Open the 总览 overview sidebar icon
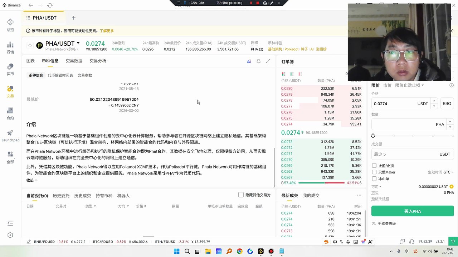Screen dimensions: 458x257 point(10,25)
